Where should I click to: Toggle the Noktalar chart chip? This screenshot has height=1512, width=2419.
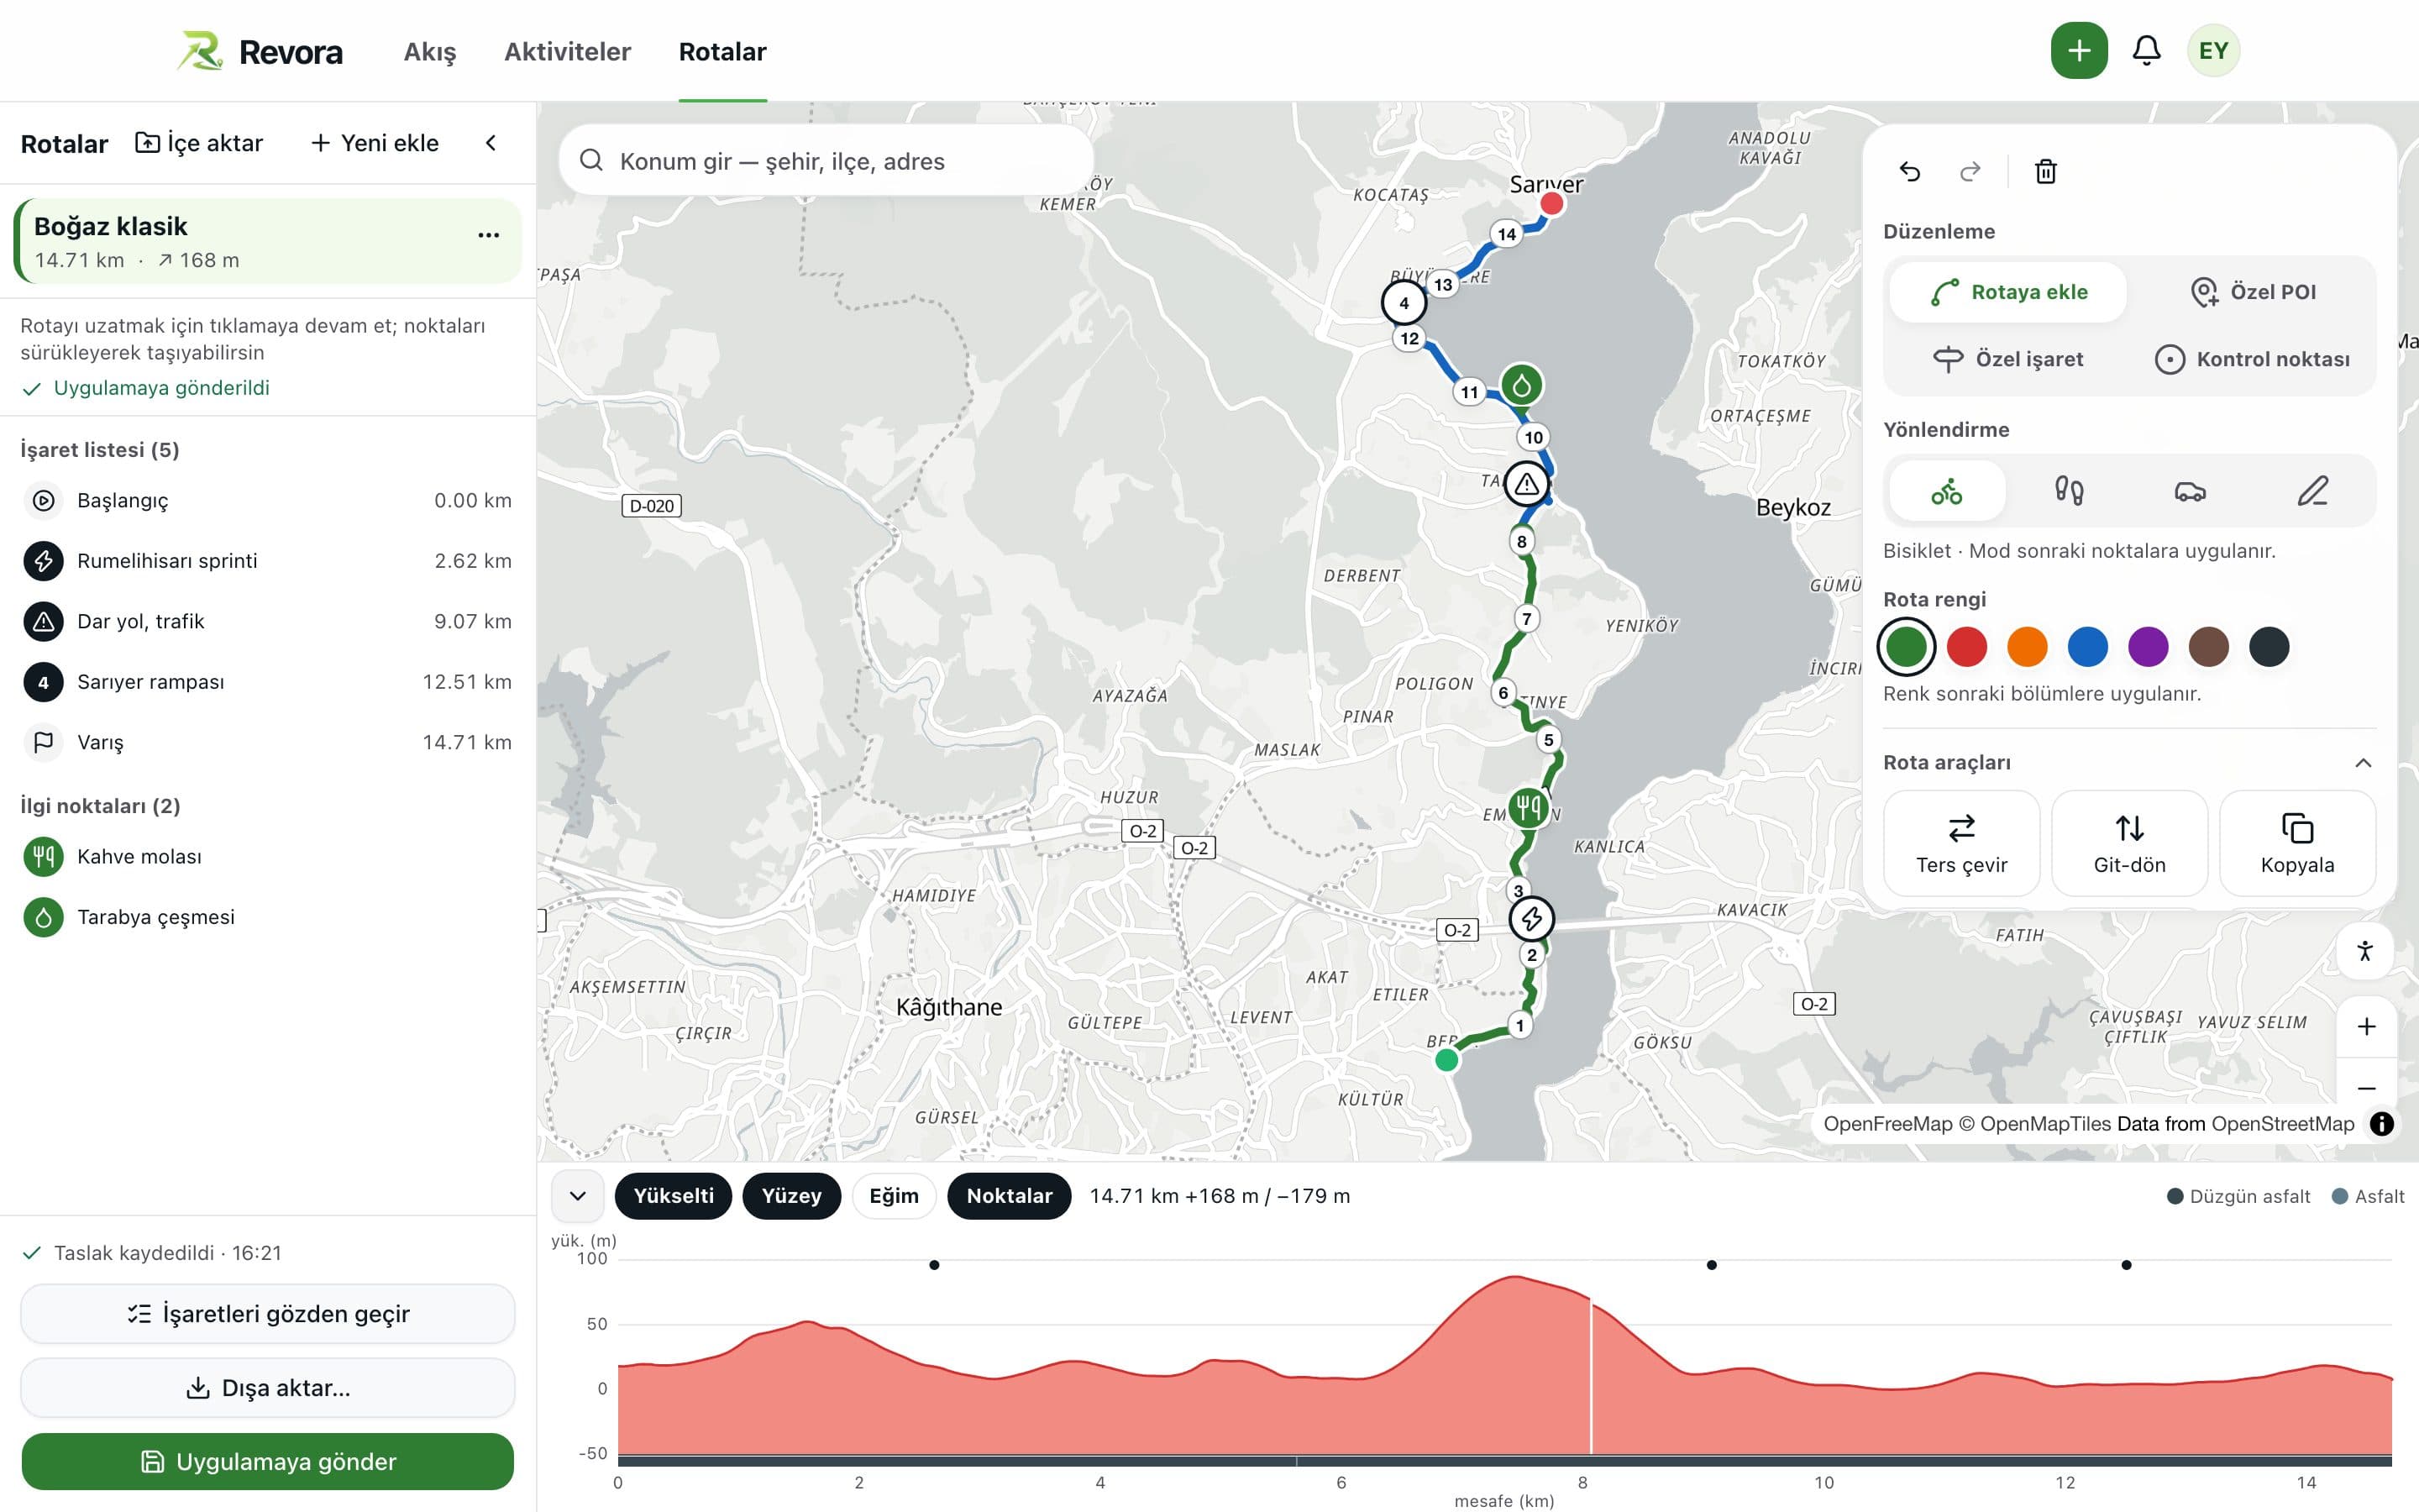click(1010, 1196)
